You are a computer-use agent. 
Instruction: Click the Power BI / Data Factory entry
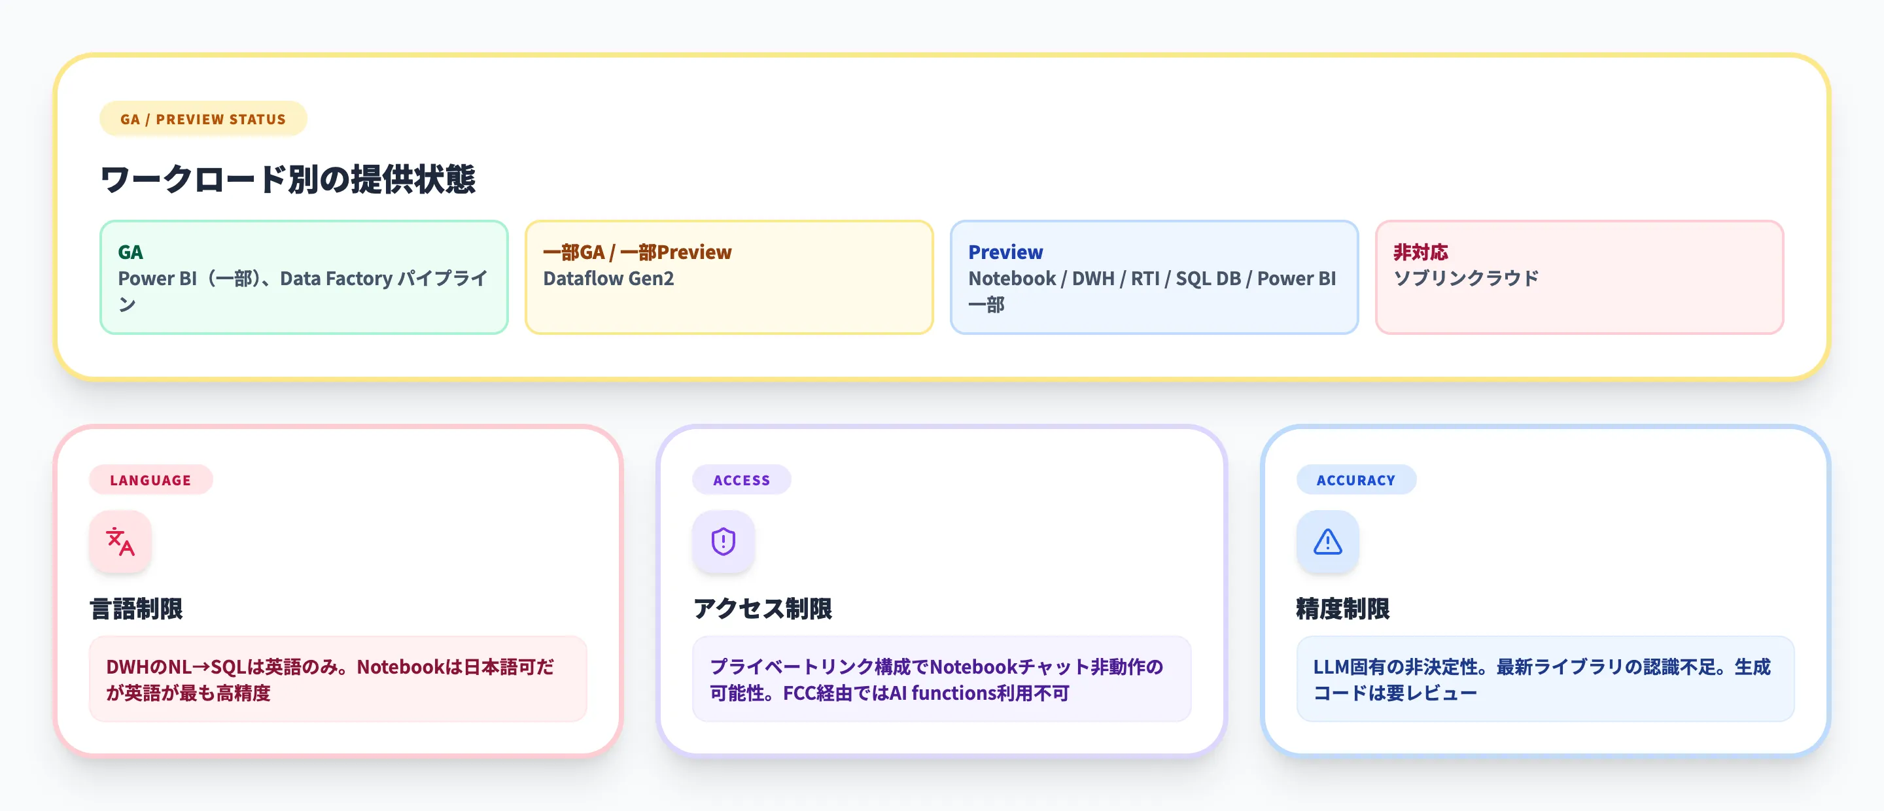click(305, 292)
